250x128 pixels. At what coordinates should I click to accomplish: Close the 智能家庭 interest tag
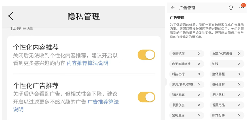click(x=199, y=95)
